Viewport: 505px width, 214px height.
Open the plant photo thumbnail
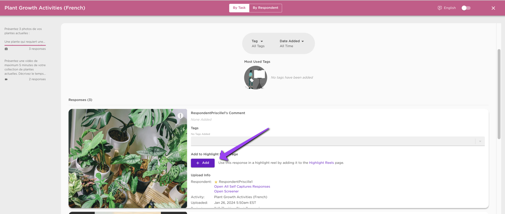(128, 159)
